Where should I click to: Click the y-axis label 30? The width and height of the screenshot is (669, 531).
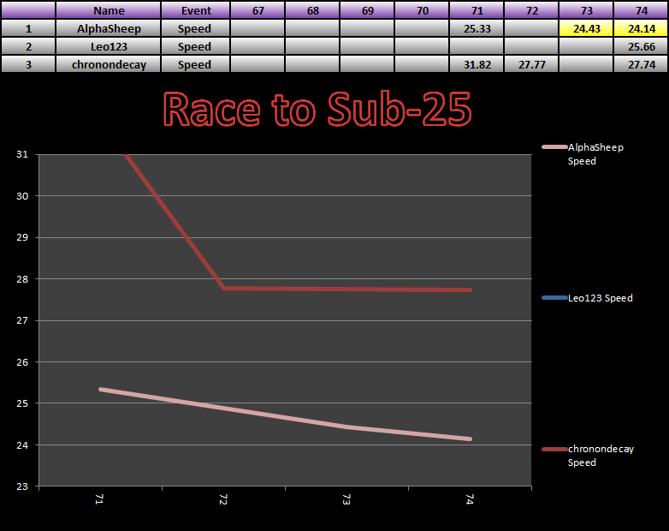coord(22,196)
